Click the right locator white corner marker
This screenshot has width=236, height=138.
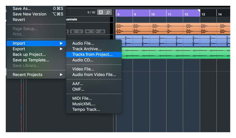click(x=199, y=11)
